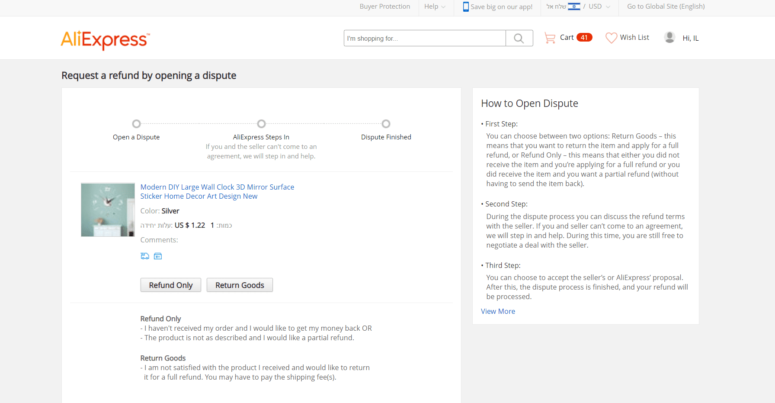The image size is (775, 403).
Task: Click the Open a Dispute step circle
Action: tap(136, 124)
